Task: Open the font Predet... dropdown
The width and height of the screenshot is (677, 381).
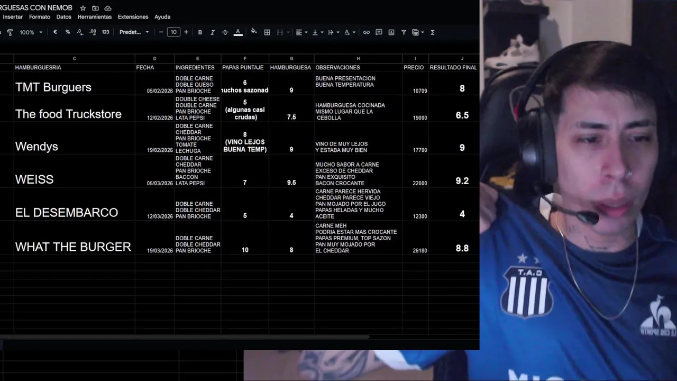Action: [x=134, y=32]
